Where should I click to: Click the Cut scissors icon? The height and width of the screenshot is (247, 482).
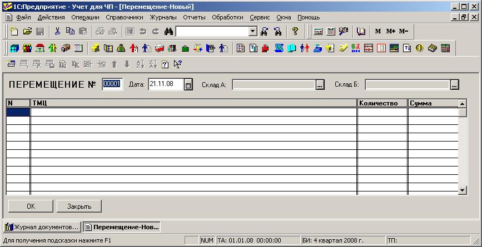tap(57, 32)
